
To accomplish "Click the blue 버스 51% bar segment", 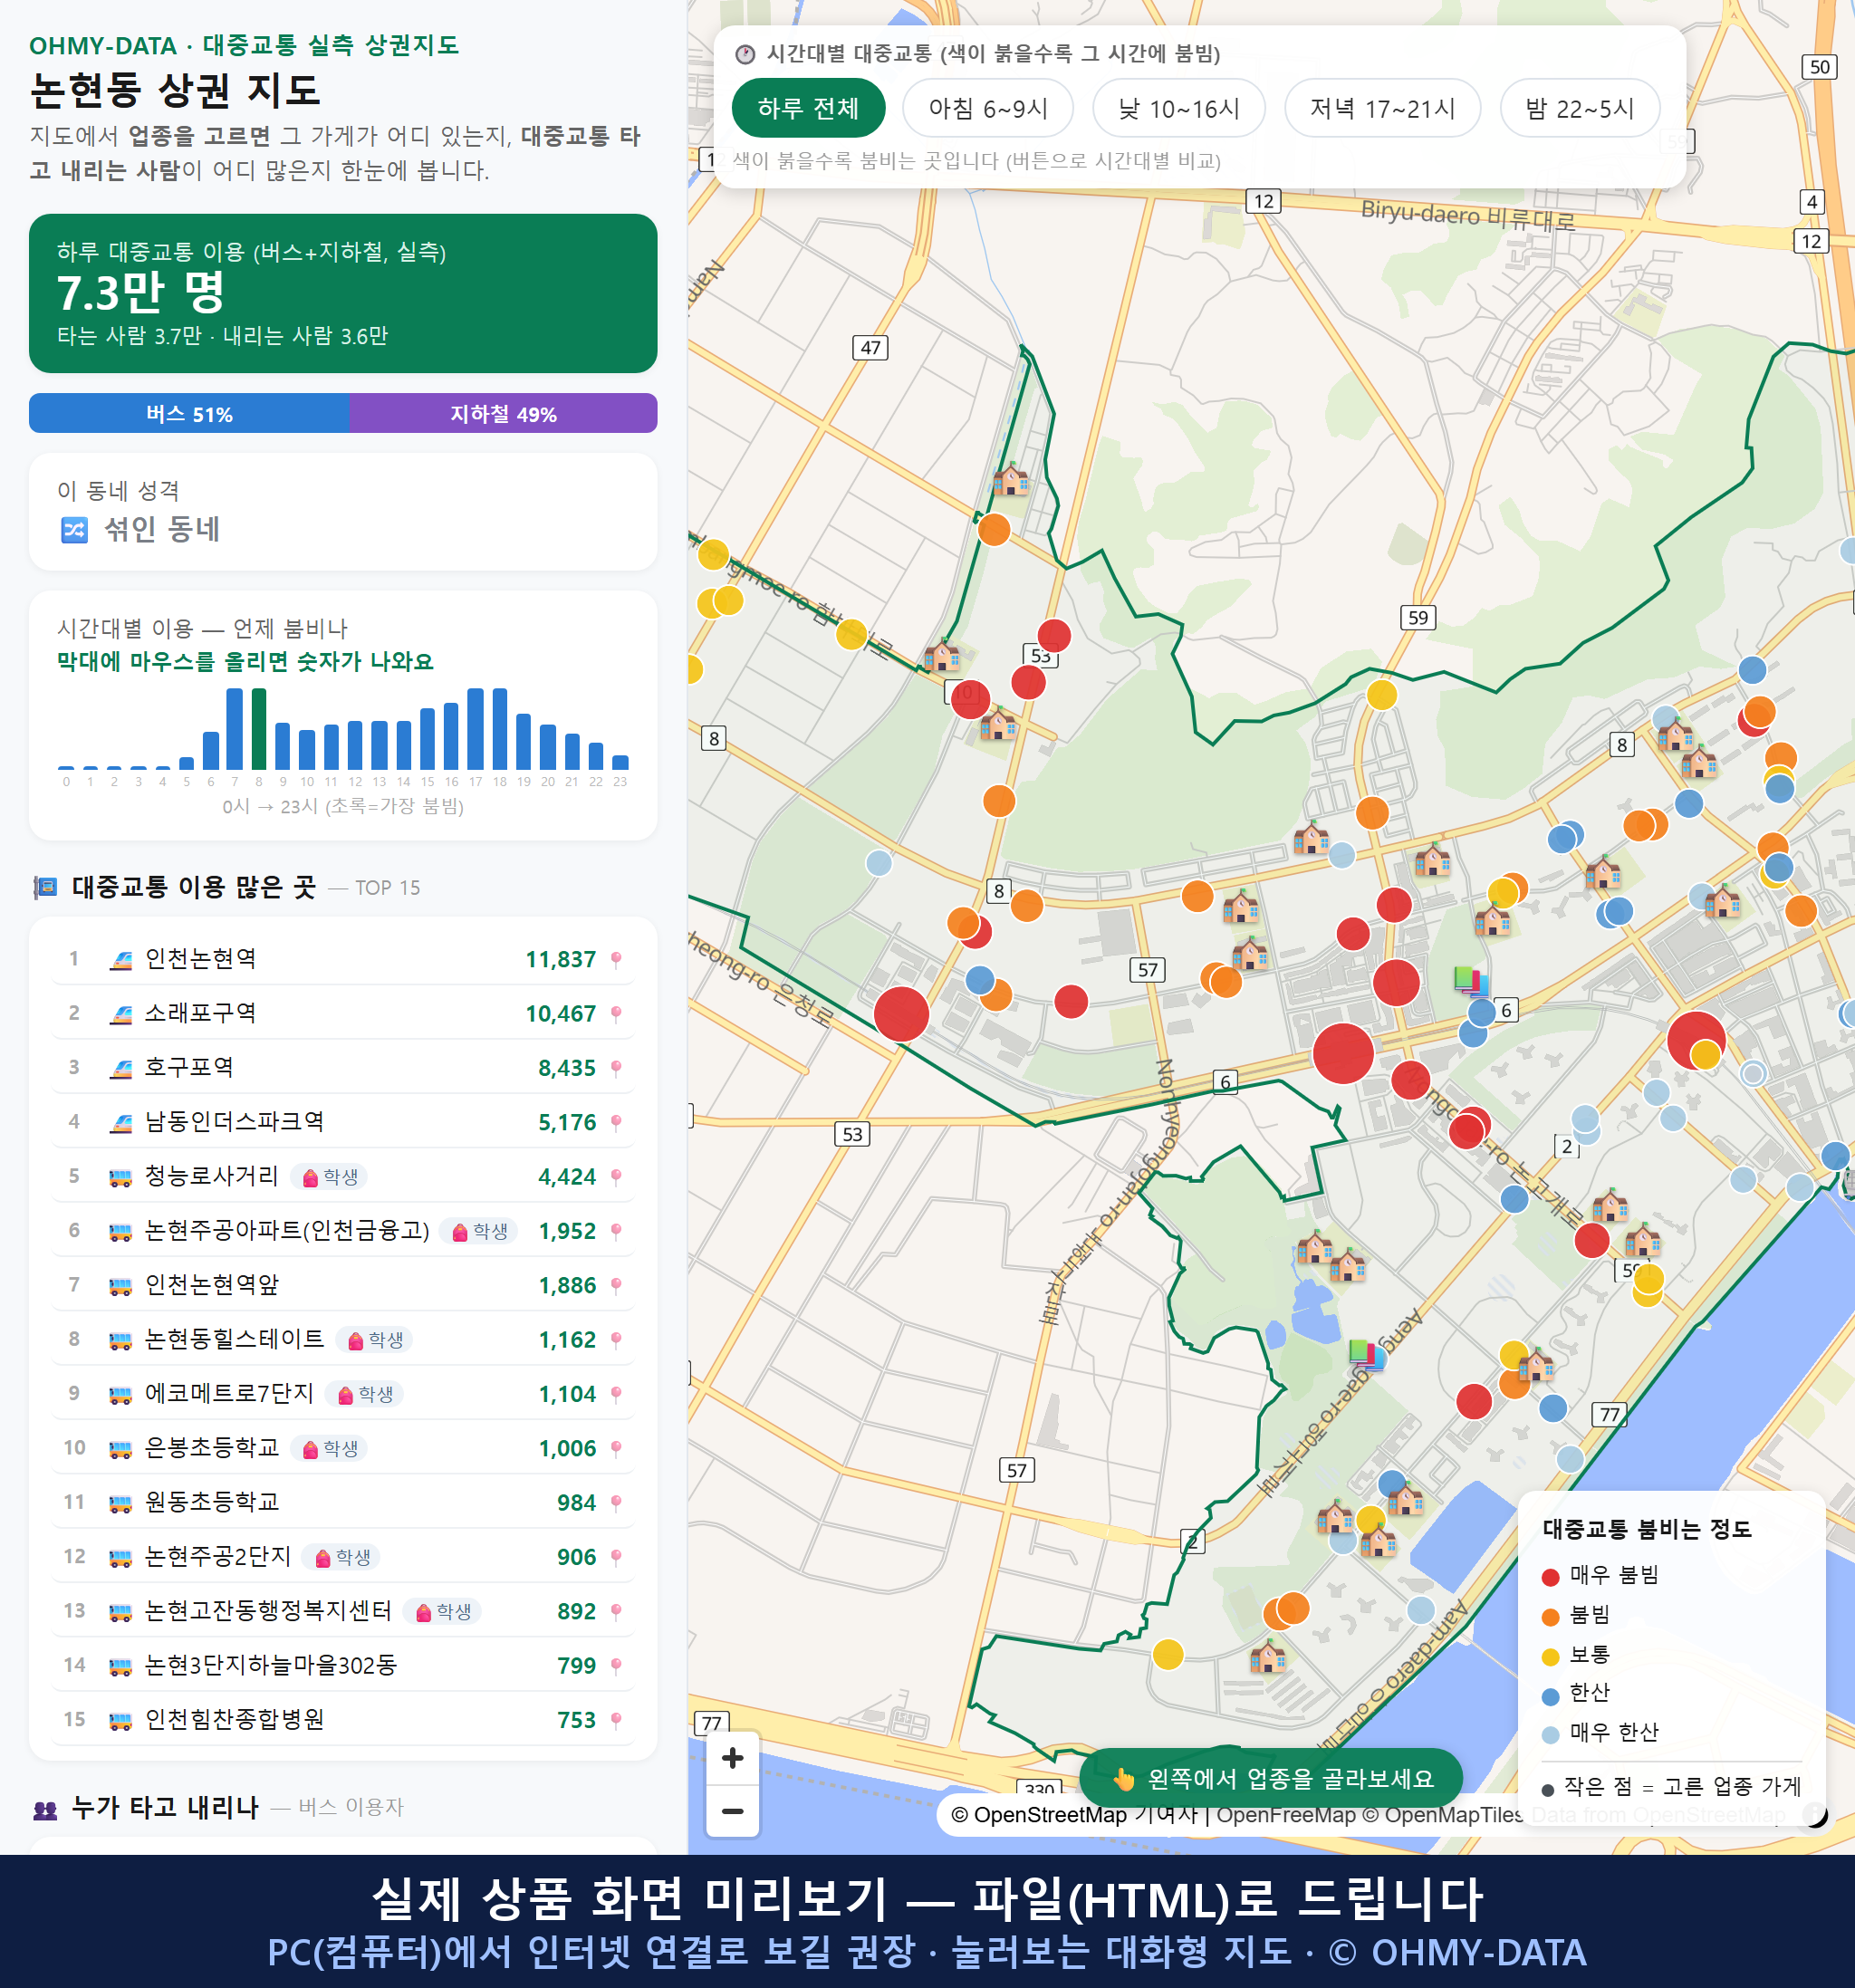I will [189, 413].
